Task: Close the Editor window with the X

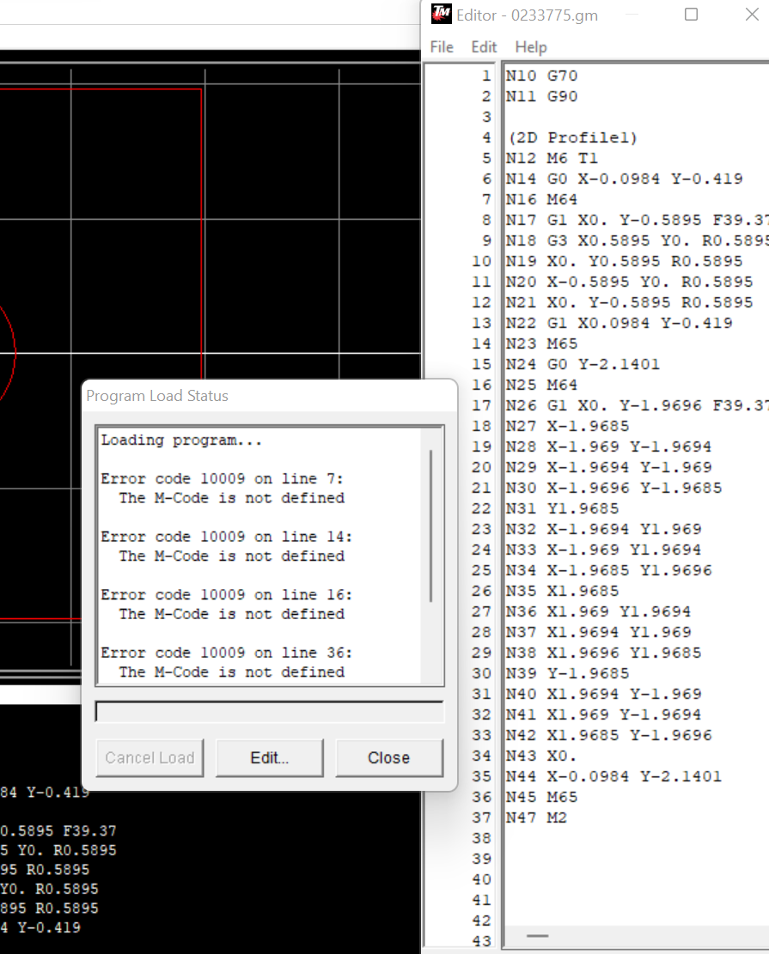Action: 752,14
